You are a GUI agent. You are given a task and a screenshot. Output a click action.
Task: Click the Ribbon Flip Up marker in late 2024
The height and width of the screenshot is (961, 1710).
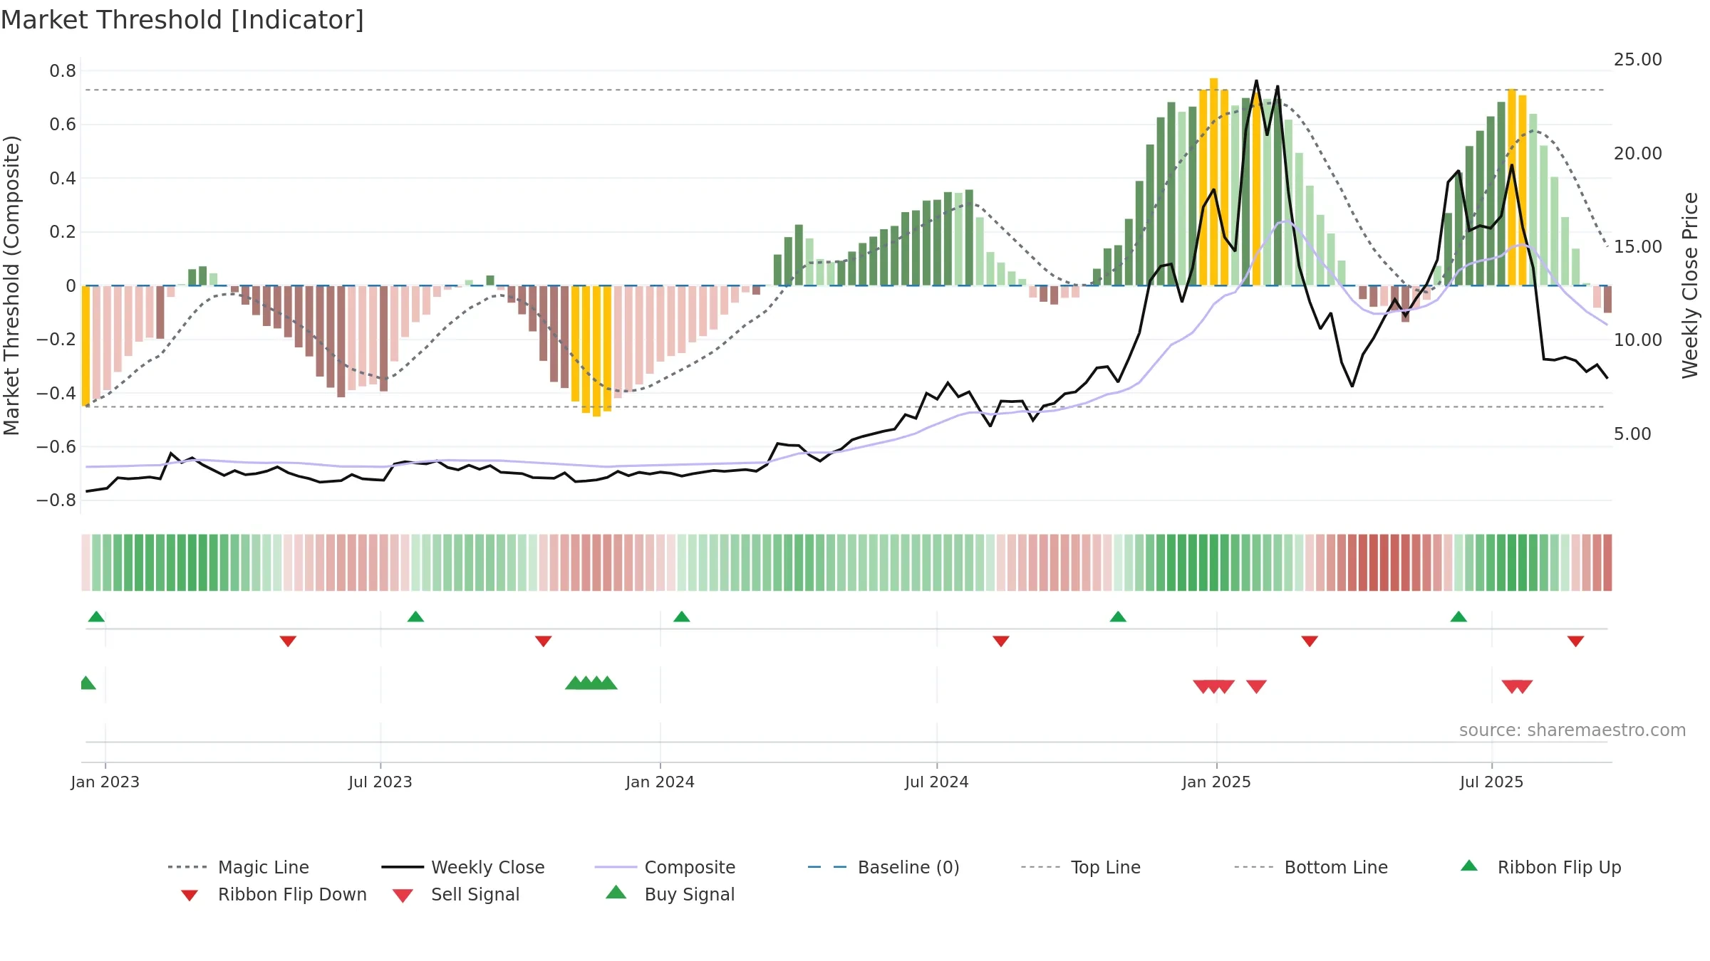coord(1118,616)
